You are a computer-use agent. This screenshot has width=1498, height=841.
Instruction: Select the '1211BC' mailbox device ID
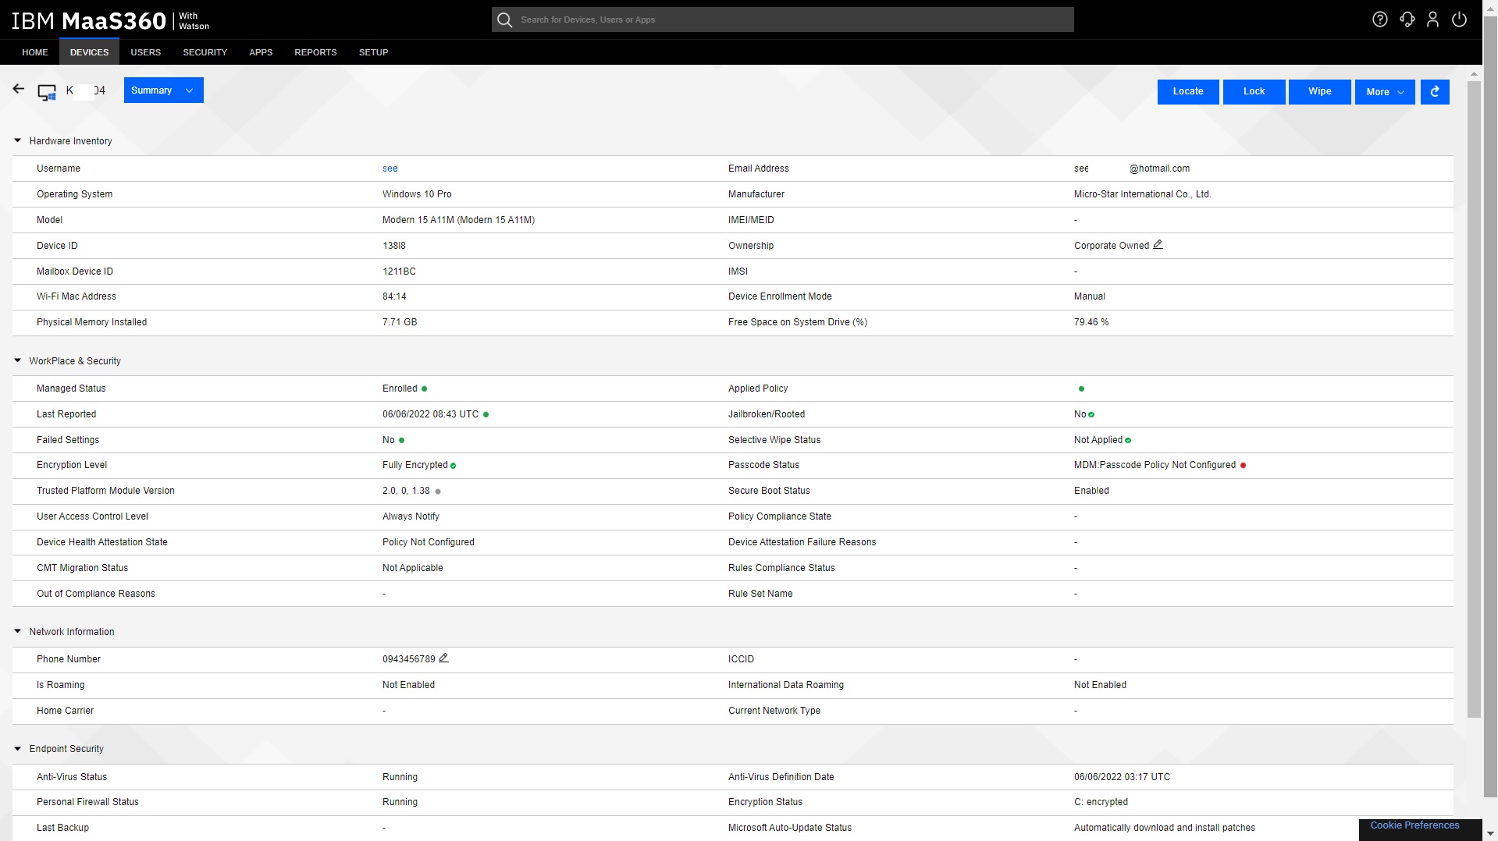pyautogui.click(x=398, y=271)
